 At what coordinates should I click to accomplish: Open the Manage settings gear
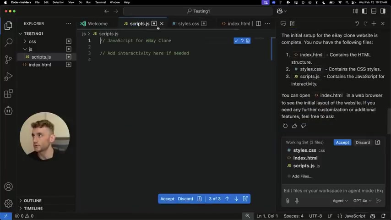coord(8,203)
